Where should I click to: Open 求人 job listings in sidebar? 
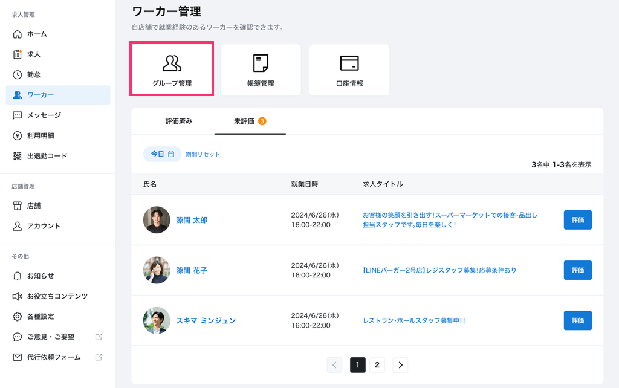click(x=33, y=54)
